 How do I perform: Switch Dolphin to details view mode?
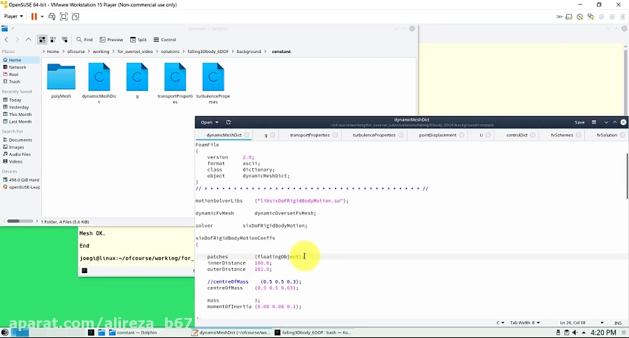(65, 40)
